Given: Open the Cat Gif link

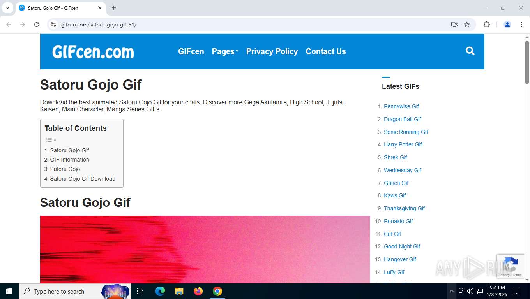Looking at the screenshot, I should pyautogui.click(x=392, y=234).
